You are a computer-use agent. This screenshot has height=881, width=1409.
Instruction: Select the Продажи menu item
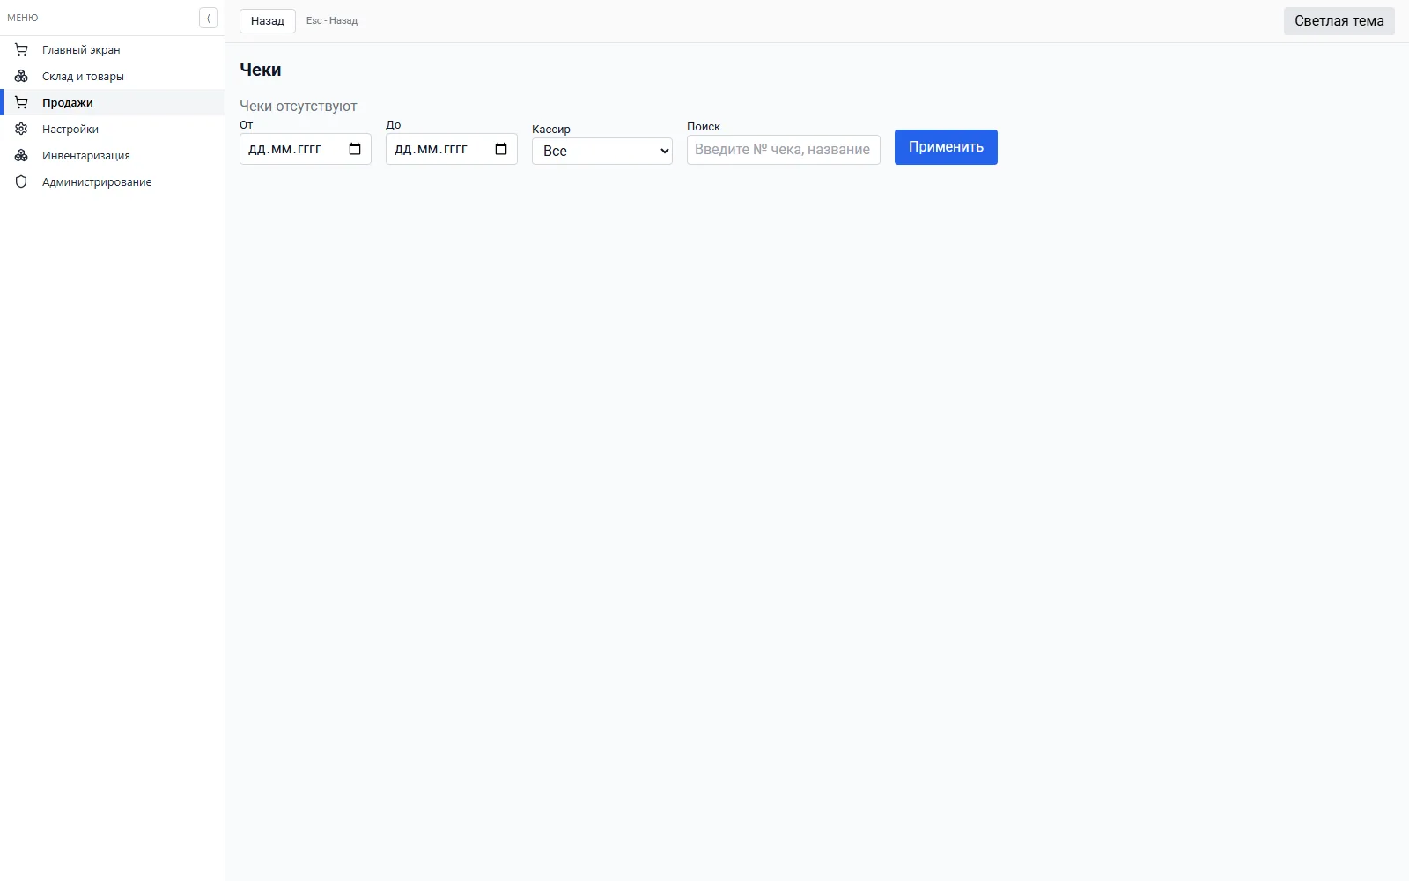click(x=112, y=102)
